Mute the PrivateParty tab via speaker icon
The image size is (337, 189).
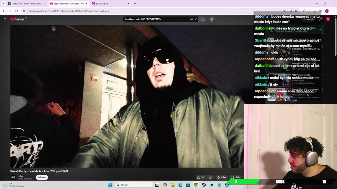82,4
